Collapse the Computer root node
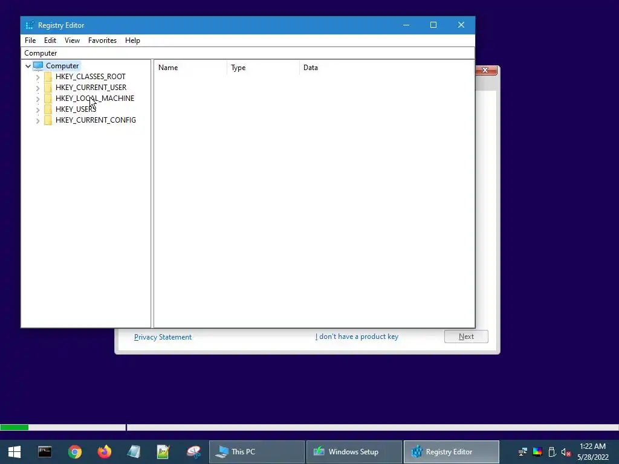This screenshot has width=619, height=464. (28, 66)
